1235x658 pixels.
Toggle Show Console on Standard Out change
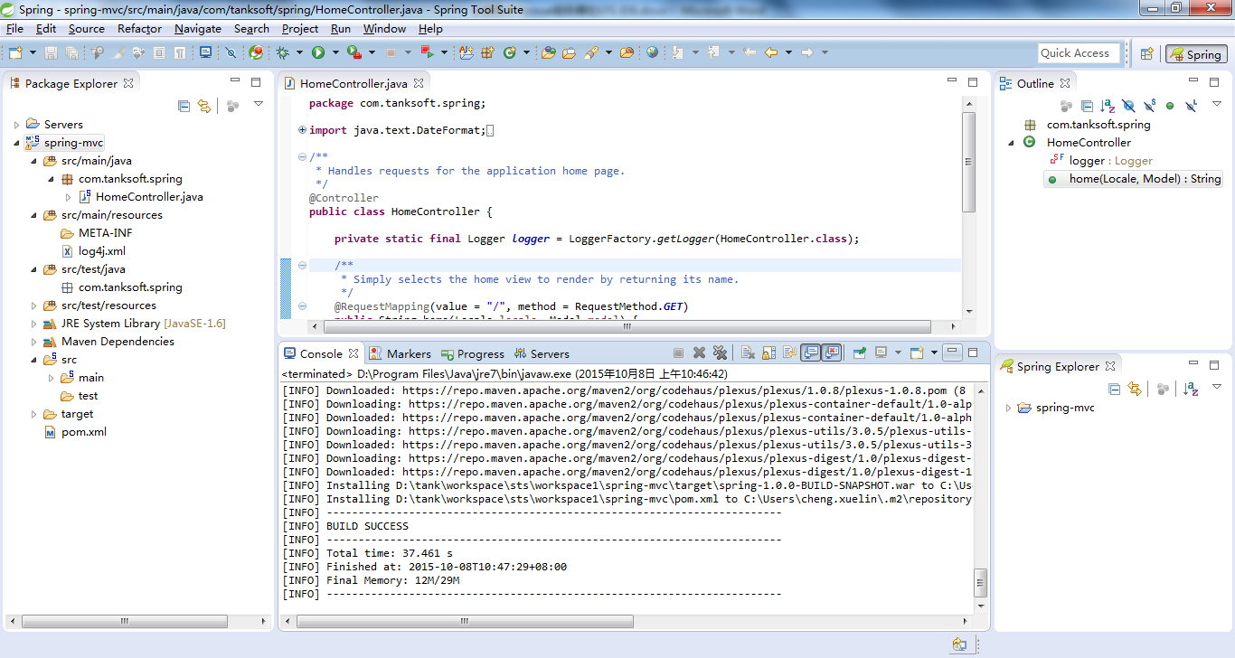point(811,352)
